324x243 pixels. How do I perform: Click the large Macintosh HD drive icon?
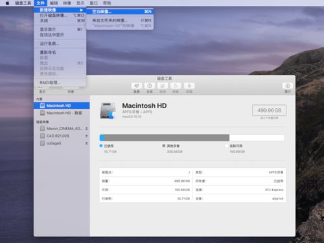108,111
